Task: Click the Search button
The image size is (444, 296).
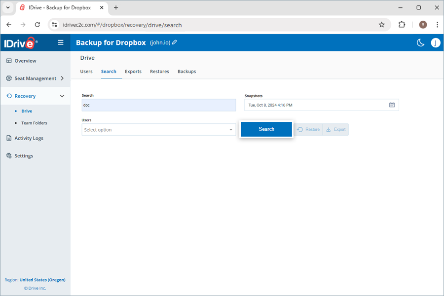Action: (x=266, y=129)
